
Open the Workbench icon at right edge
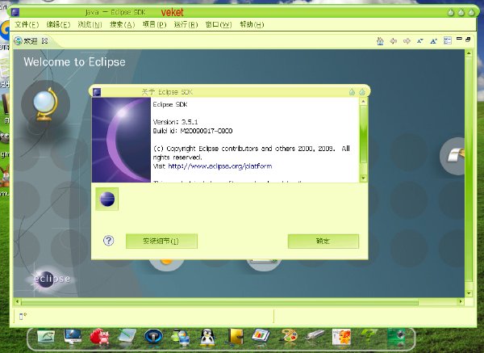coord(453,156)
